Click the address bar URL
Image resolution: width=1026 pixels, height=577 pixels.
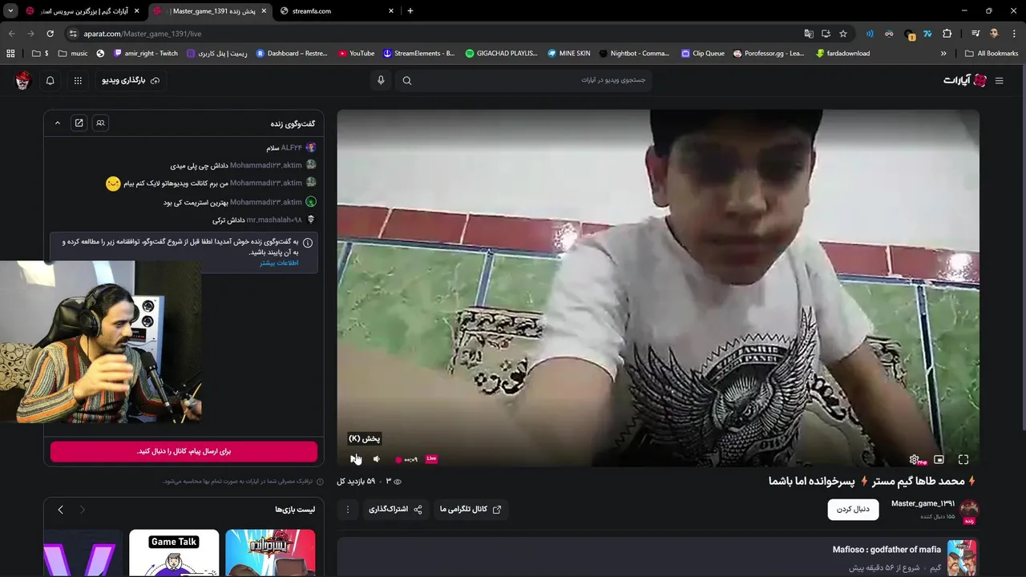point(143,34)
